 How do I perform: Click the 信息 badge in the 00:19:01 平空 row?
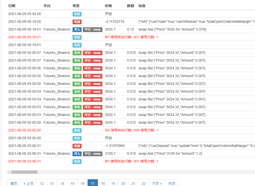pyautogui.click(x=77, y=45)
